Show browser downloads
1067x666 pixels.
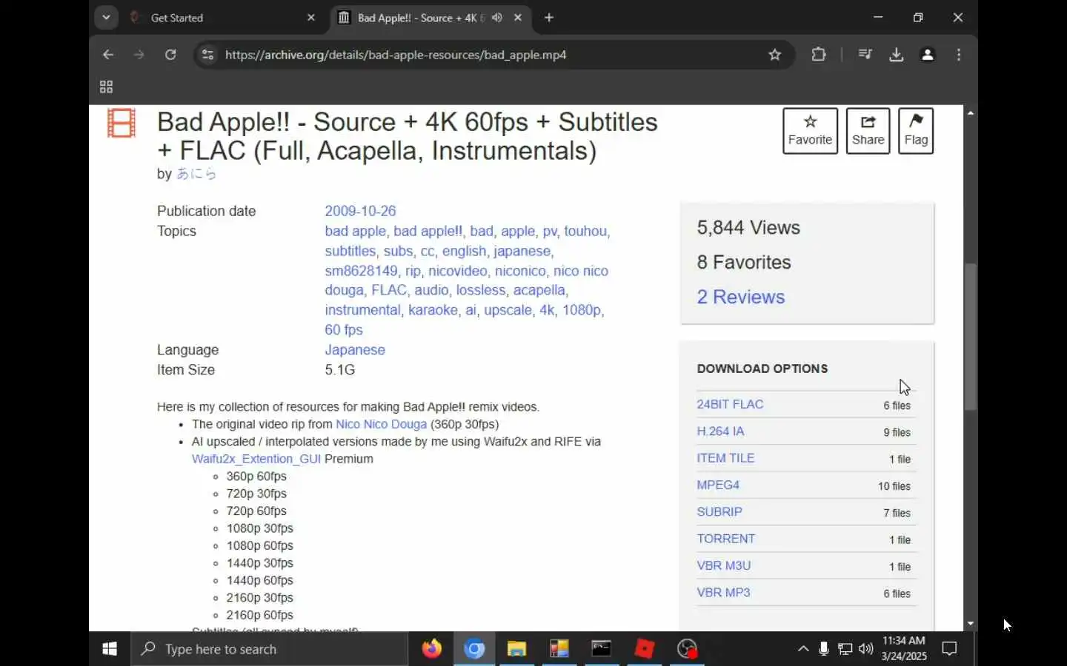[896, 55]
